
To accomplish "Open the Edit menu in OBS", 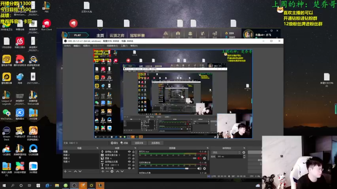I will [x=77, y=46].
